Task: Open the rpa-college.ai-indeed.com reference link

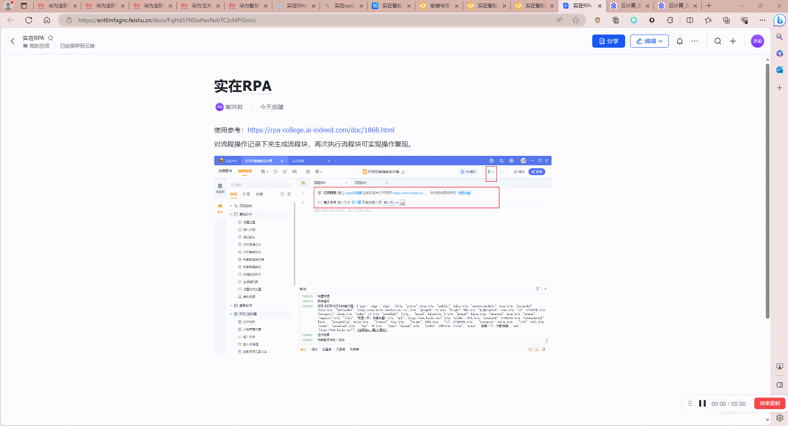Action: [321, 130]
